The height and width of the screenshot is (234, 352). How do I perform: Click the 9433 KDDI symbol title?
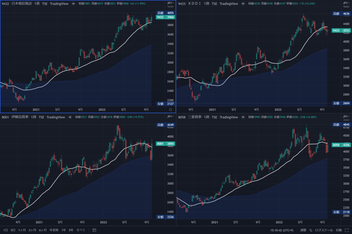189,3
